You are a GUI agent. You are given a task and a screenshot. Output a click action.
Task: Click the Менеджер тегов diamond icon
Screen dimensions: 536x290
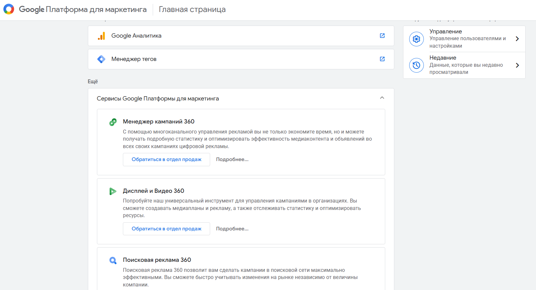(101, 59)
